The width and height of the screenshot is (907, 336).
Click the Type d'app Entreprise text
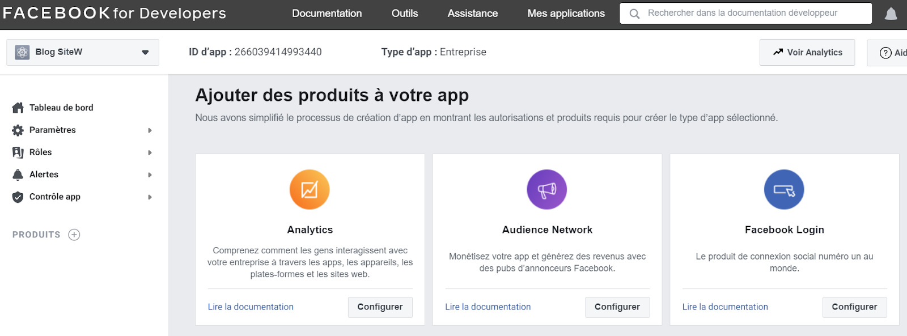[x=434, y=52]
